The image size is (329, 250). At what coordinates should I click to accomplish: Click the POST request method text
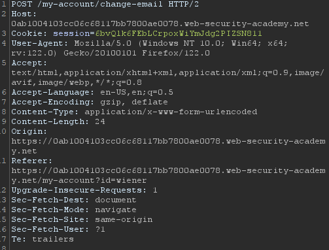[x=22, y=4]
